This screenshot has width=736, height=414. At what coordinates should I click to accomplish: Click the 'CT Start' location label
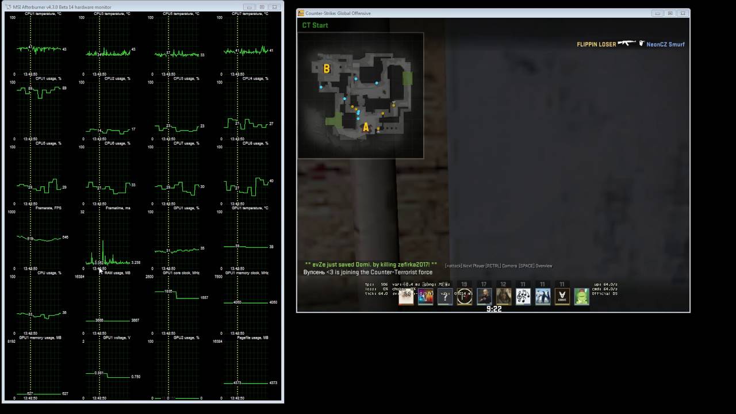(315, 25)
